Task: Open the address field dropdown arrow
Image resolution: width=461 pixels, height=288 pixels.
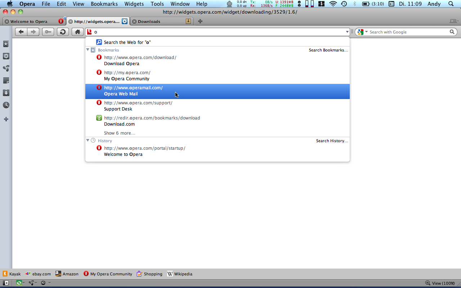Action: coord(347,32)
